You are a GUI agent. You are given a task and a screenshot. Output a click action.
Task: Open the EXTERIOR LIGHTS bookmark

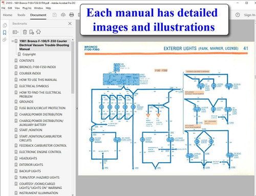point(31,165)
